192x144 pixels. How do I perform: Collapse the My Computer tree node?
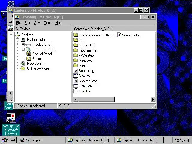click(x=18, y=40)
